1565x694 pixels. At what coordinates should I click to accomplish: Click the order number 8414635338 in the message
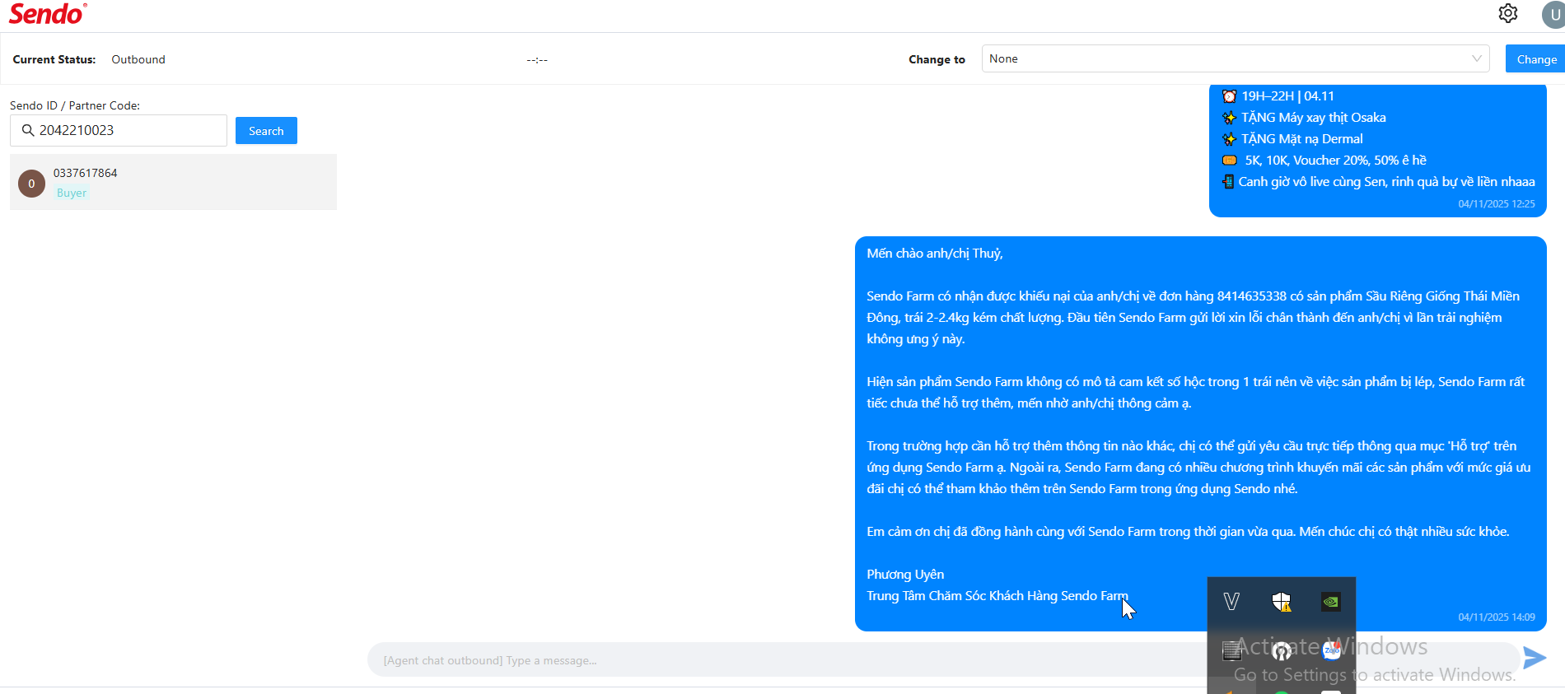pos(1252,296)
